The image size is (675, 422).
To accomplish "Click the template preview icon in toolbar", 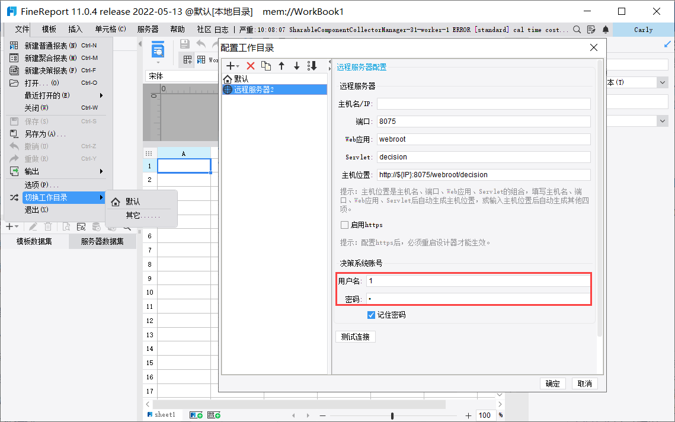I will click(158, 50).
